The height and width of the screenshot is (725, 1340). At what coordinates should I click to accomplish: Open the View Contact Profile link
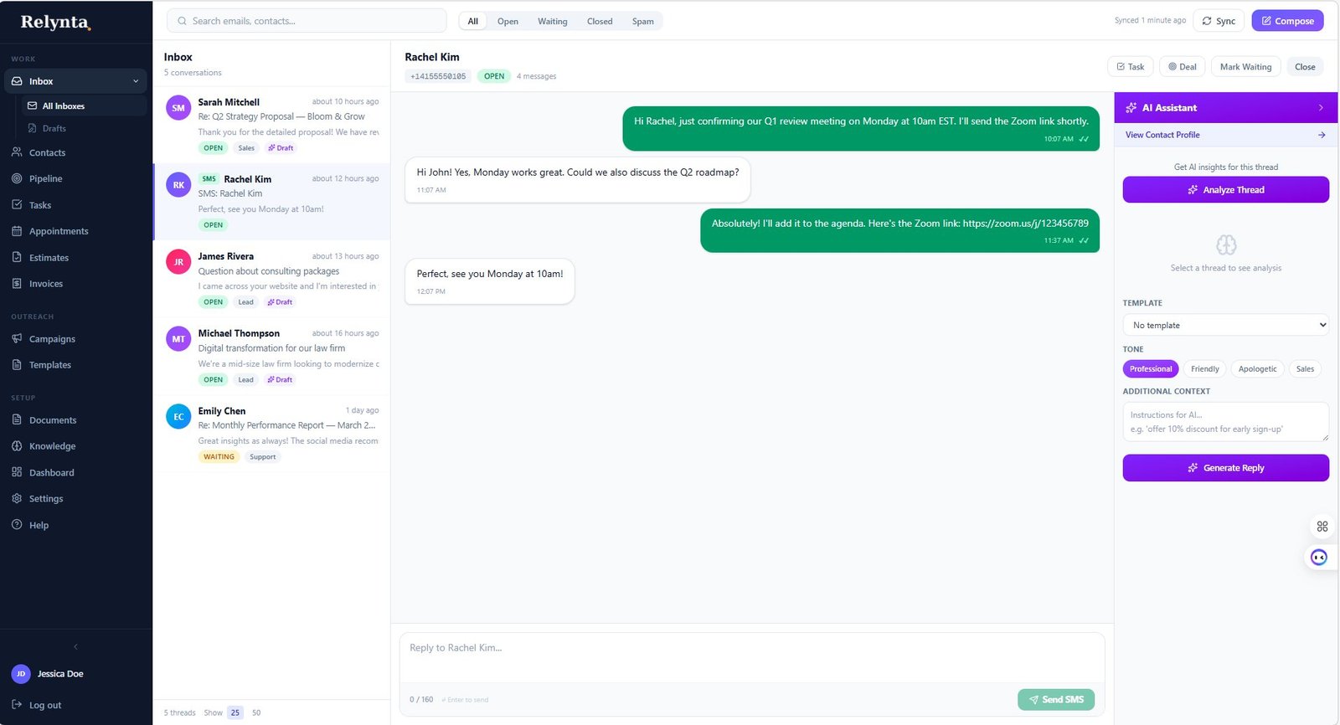(x=1162, y=135)
